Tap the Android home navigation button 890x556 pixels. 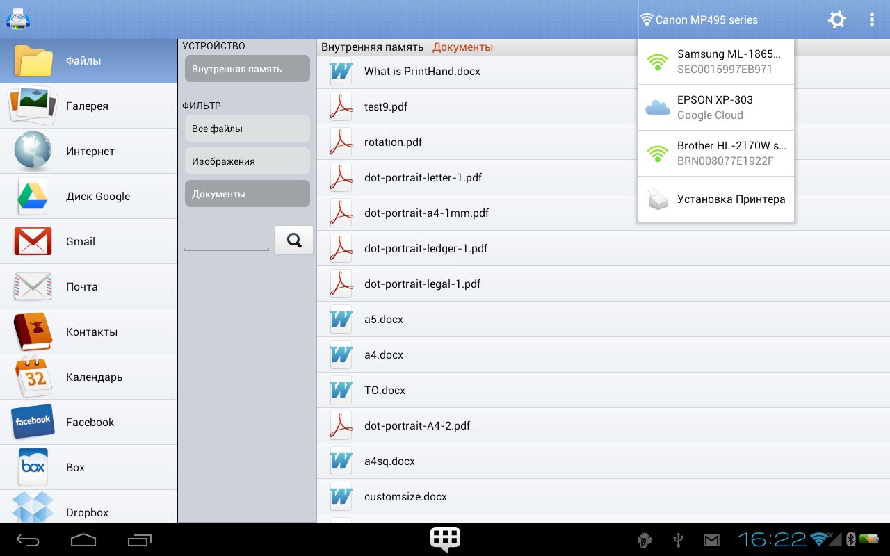[83, 539]
